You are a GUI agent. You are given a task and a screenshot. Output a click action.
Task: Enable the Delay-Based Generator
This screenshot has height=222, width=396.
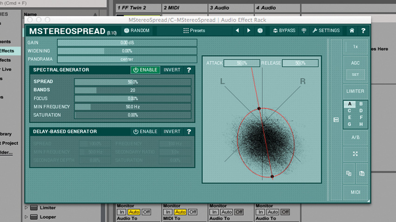[145, 131]
